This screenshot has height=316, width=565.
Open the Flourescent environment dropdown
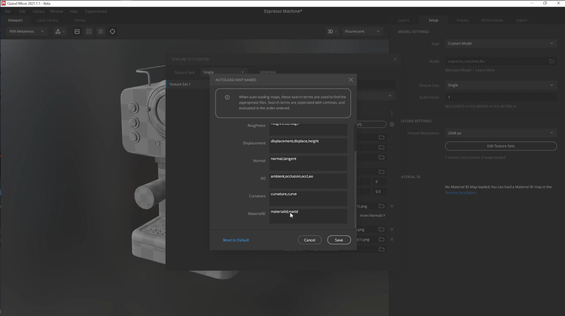pos(361,31)
